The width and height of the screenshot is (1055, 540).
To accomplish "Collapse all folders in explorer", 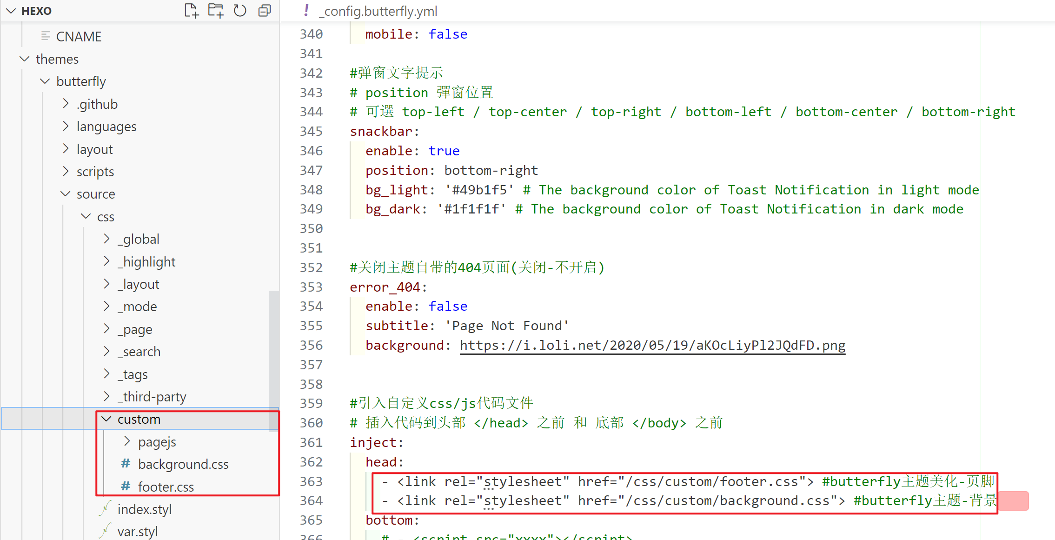I will 265,10.
